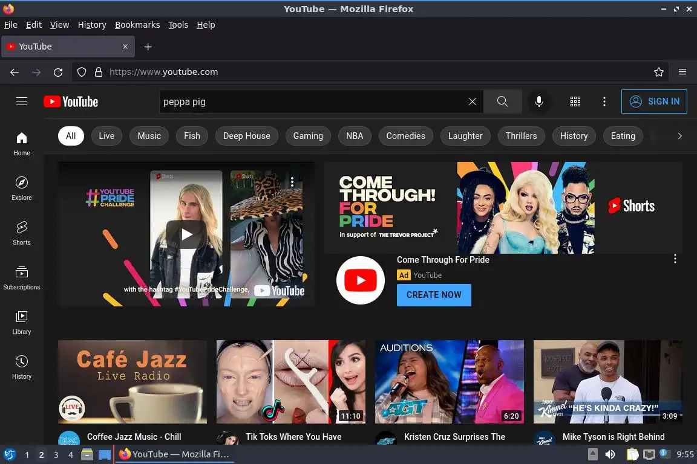
Task: Start voice search with microphone icon
Action: pos(538,101)
